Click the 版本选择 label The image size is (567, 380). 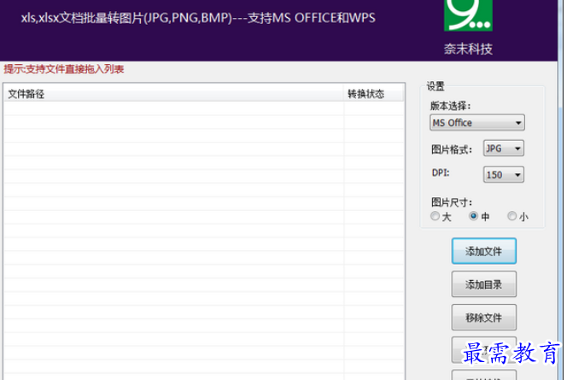[451, 106]
